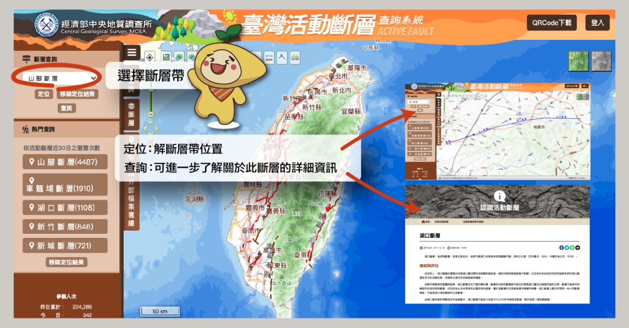Click 移除定位結果 under the fault dropdown
The image size is (629, 328).
pyautogui.click(x=78, y=94)
